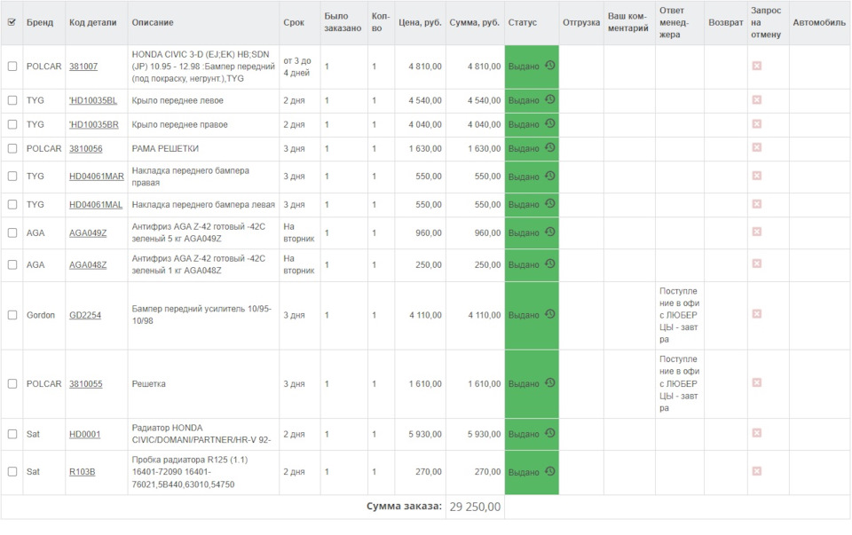Open status history icon for РАМА РЕШЕТКИ row

click(x=550, y=147)
